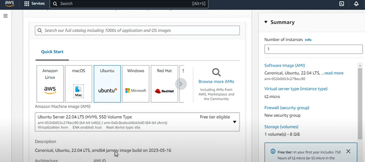Click the Free tier info icon
The width and height of the screenshot is (365, 162).
273,151
